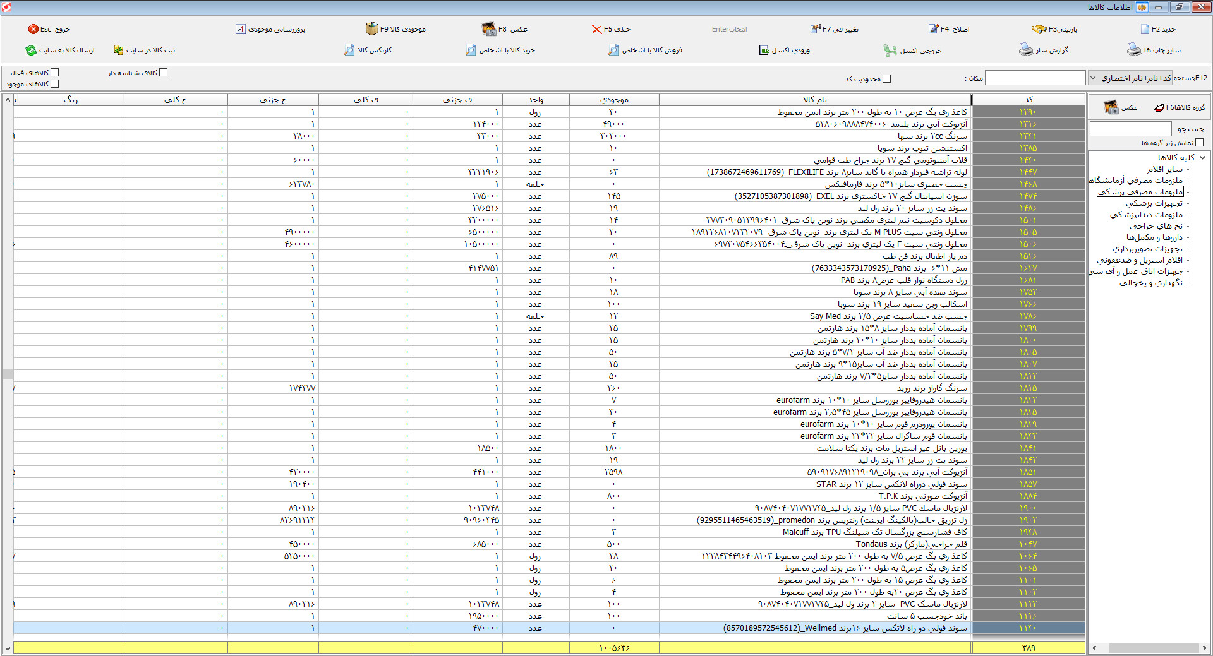
Task: Click the تغییر فی F7 price change icon
Action: pos(815,29)
